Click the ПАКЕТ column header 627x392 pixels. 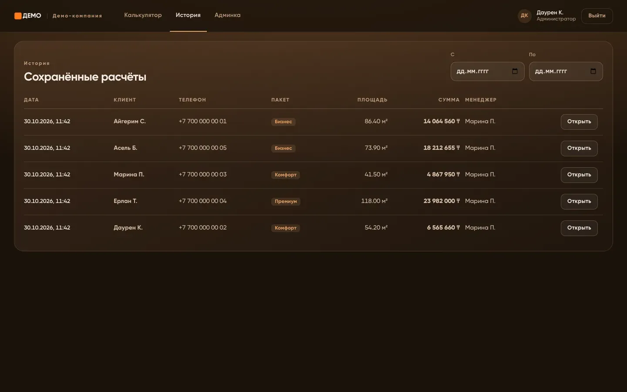280,100
